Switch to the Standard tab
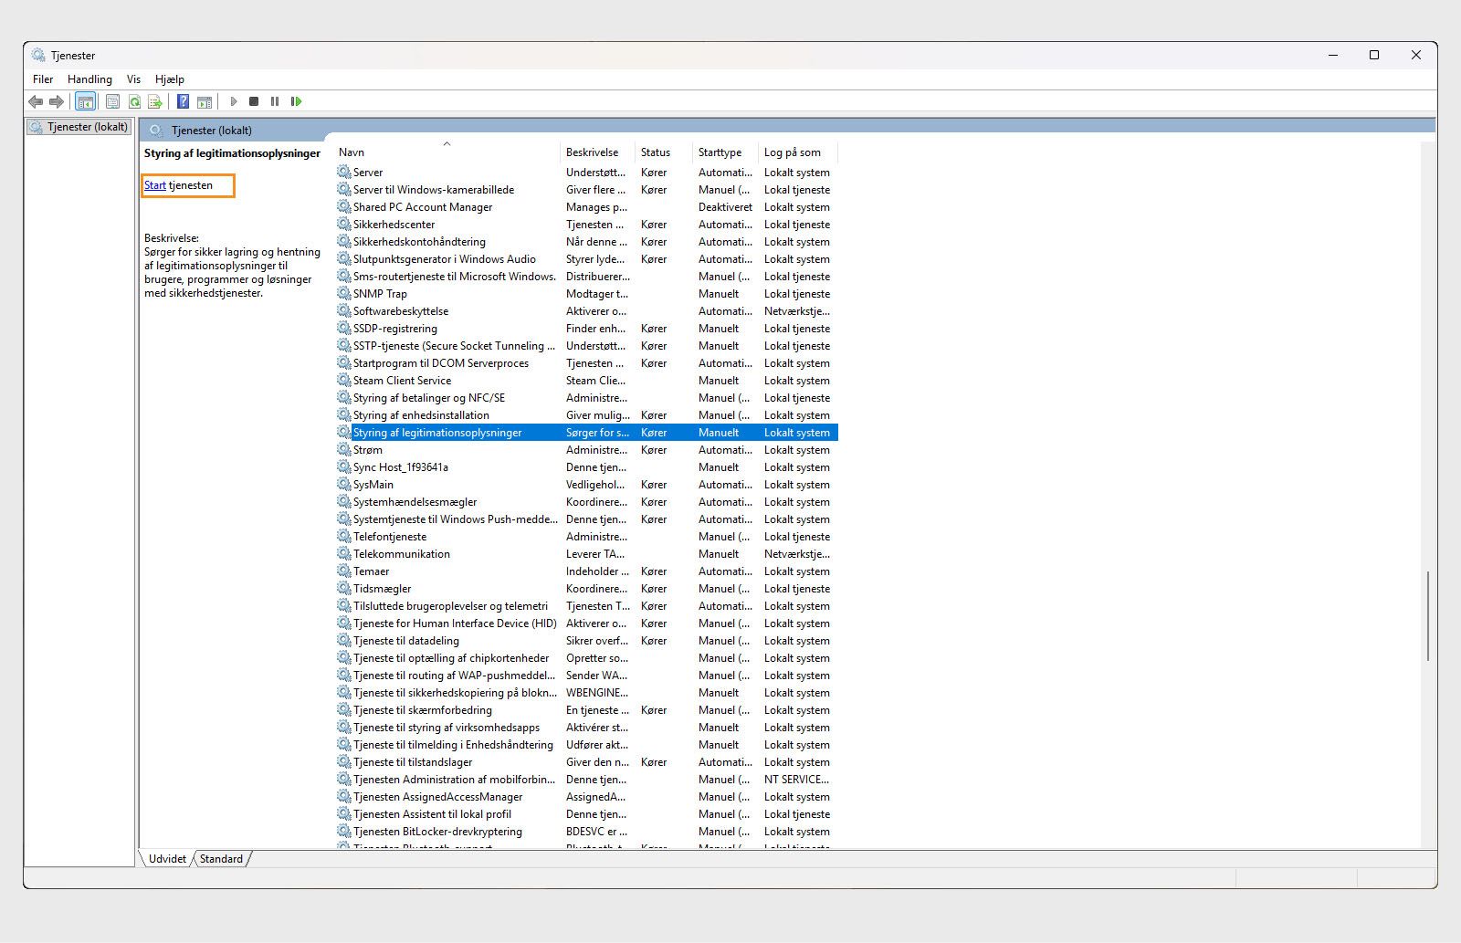Screen dimensions: 1461x943 (221, 859)
